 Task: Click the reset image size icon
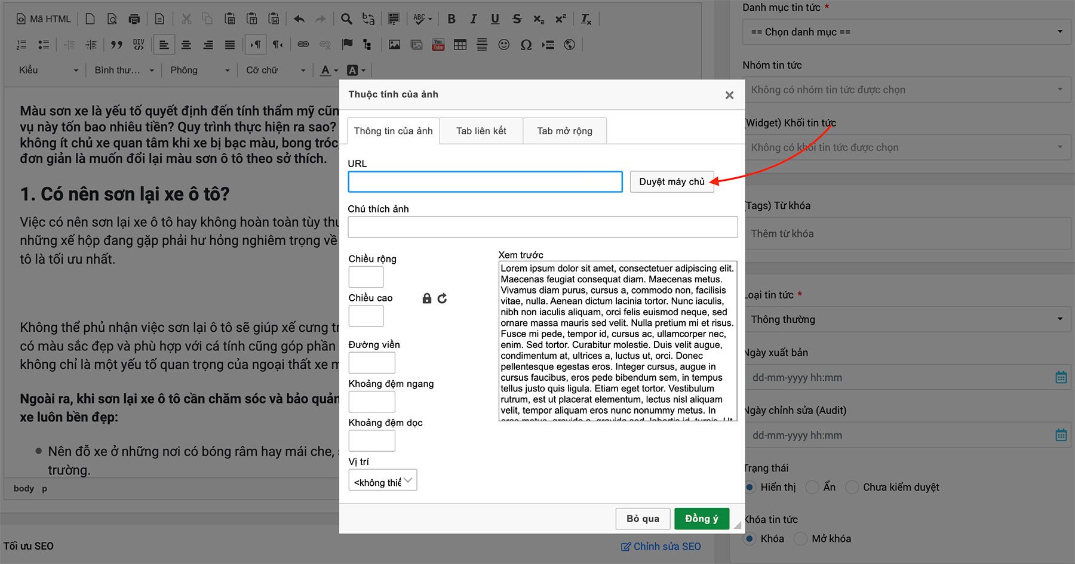point(442,298)
